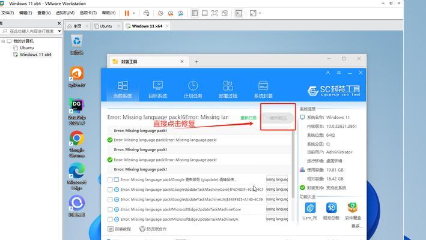Image resolution: width=426 pixels, height=240 pixels.
Task: Open the 目标系统 tab
Action: click(157, 89)
